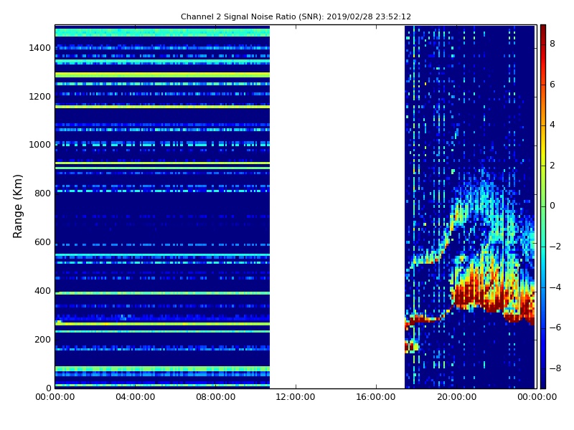Screen dimensions: 574x430
Task: Click the plot title 'Channel 2 Signal Noise Ratio (SNR)'
Action: 253,16
